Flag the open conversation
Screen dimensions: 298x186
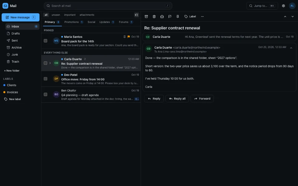tap(170, 16)
